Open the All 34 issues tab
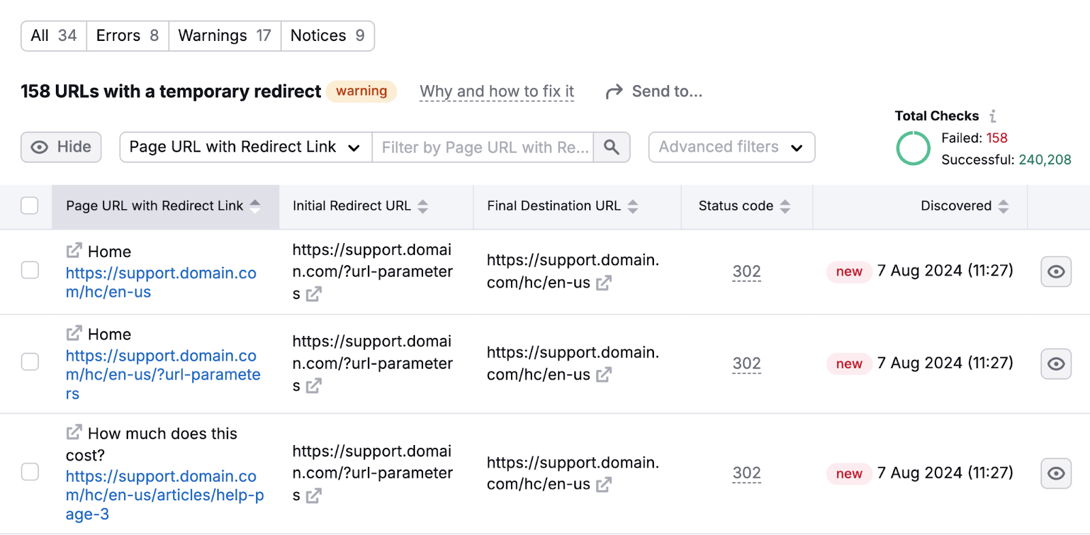1090x535 pixels. tap(54, 35)
